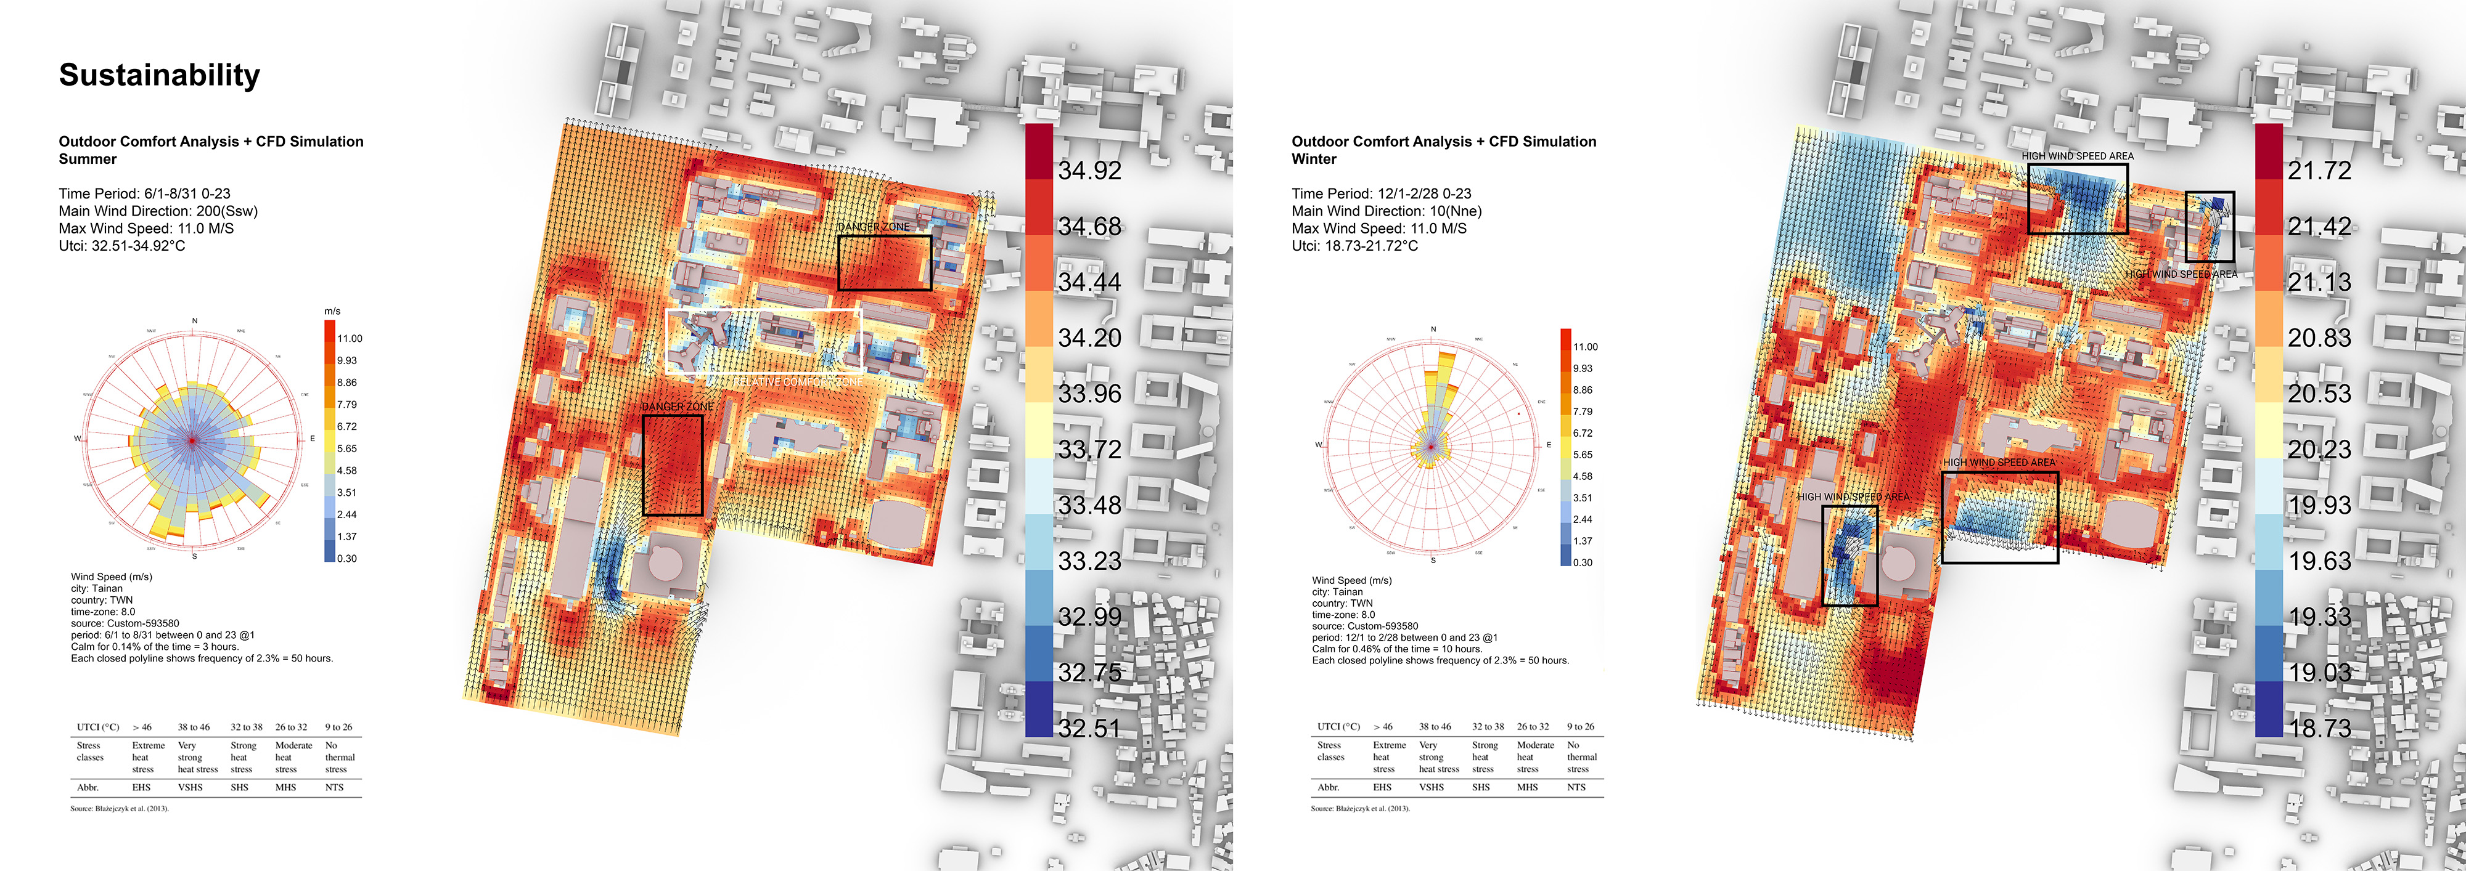Click "Utci: 32.51-34.92°C" summer line
This screenshot has height=871, width=2466.
point(121,246)
